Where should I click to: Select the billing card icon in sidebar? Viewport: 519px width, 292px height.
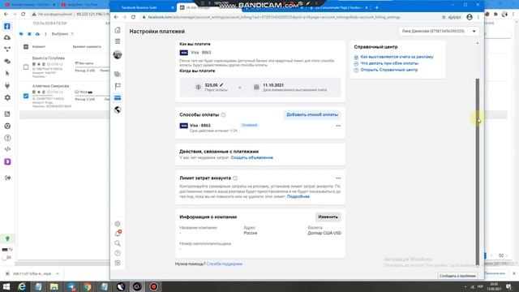pyautogui.click(x=118, y=98)
